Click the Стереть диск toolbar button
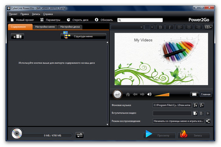 tap(78, 20)
